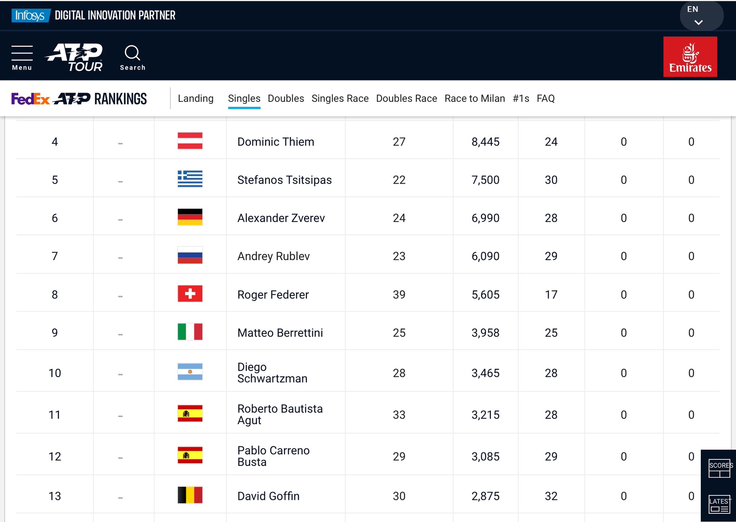Click the ATP Tour logo
Screen dimensions: 736x522
pos(74,57)
